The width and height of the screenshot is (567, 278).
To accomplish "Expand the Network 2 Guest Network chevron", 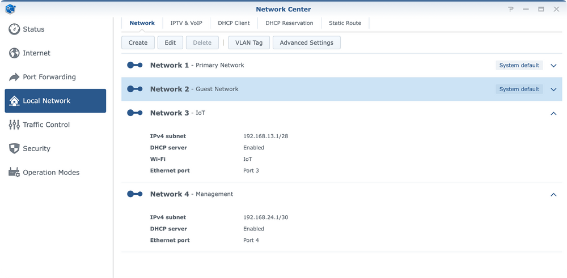I will pyautogui.click(x=553, y=89).
